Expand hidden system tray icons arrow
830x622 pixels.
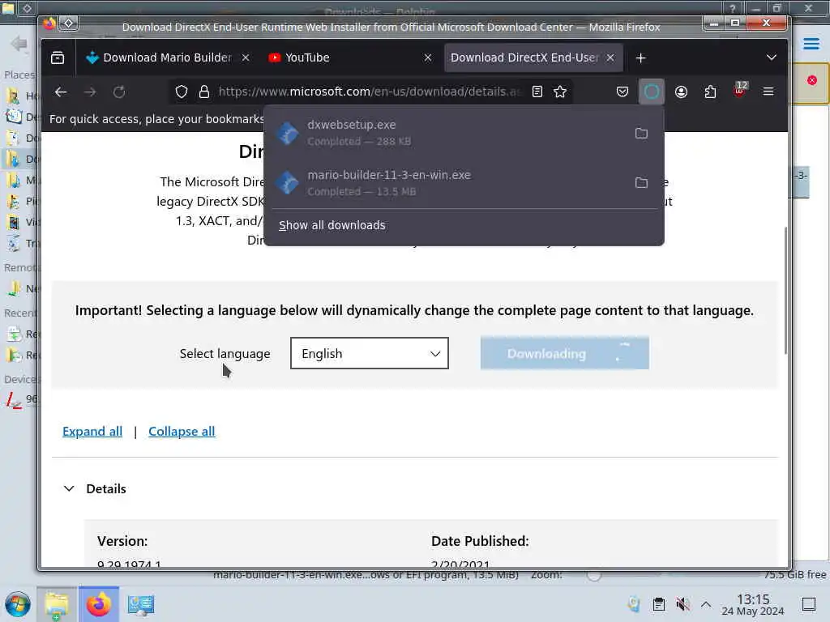tap(706, 604)
